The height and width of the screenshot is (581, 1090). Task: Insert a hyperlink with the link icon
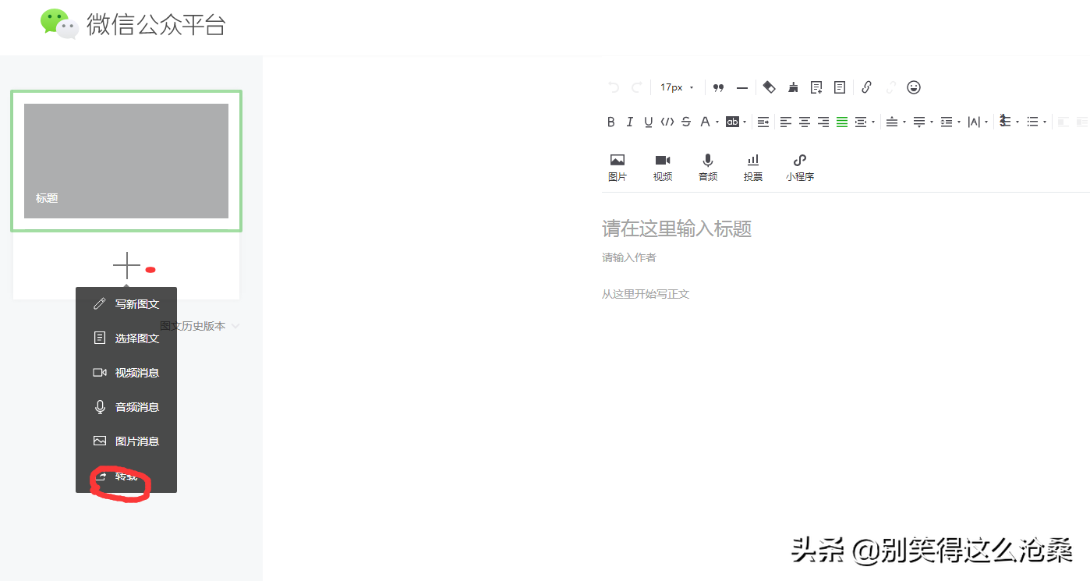pyautogui.click(x=866, y=87)
